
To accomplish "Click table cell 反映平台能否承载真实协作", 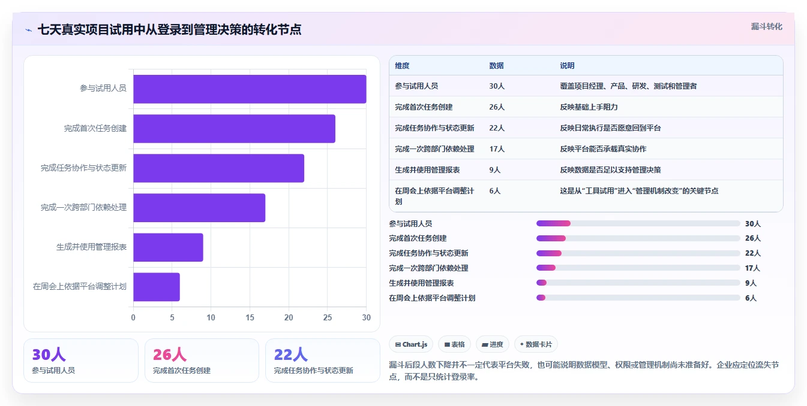I will coord(603,149).
